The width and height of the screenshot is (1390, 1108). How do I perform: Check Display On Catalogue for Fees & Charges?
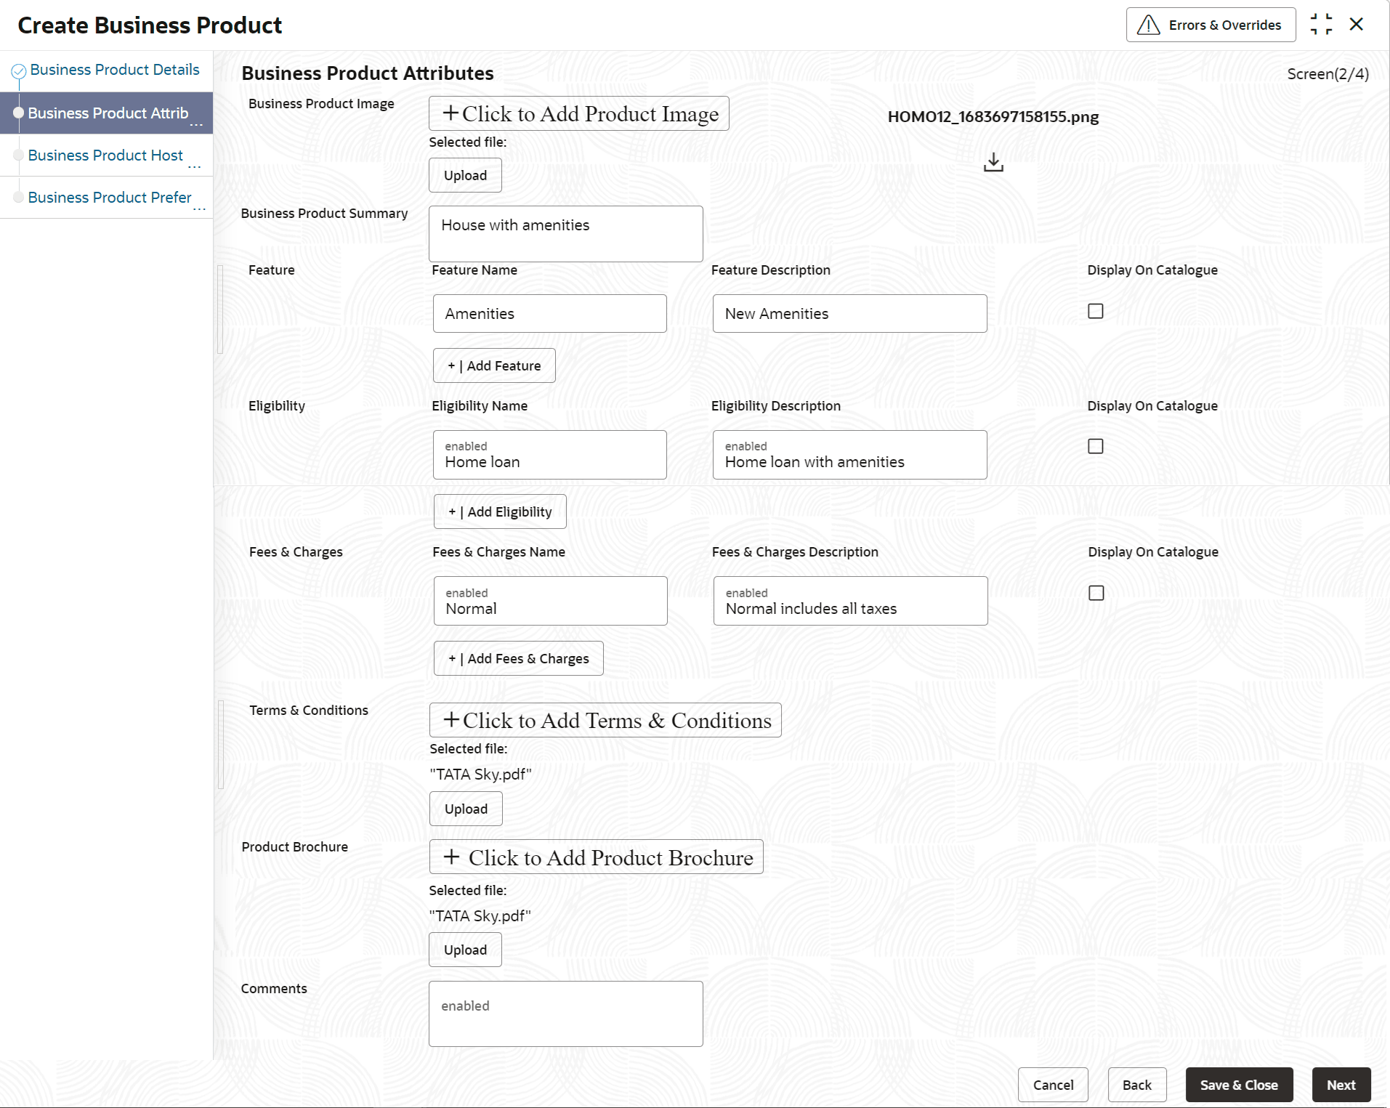tap(1096, 593)
